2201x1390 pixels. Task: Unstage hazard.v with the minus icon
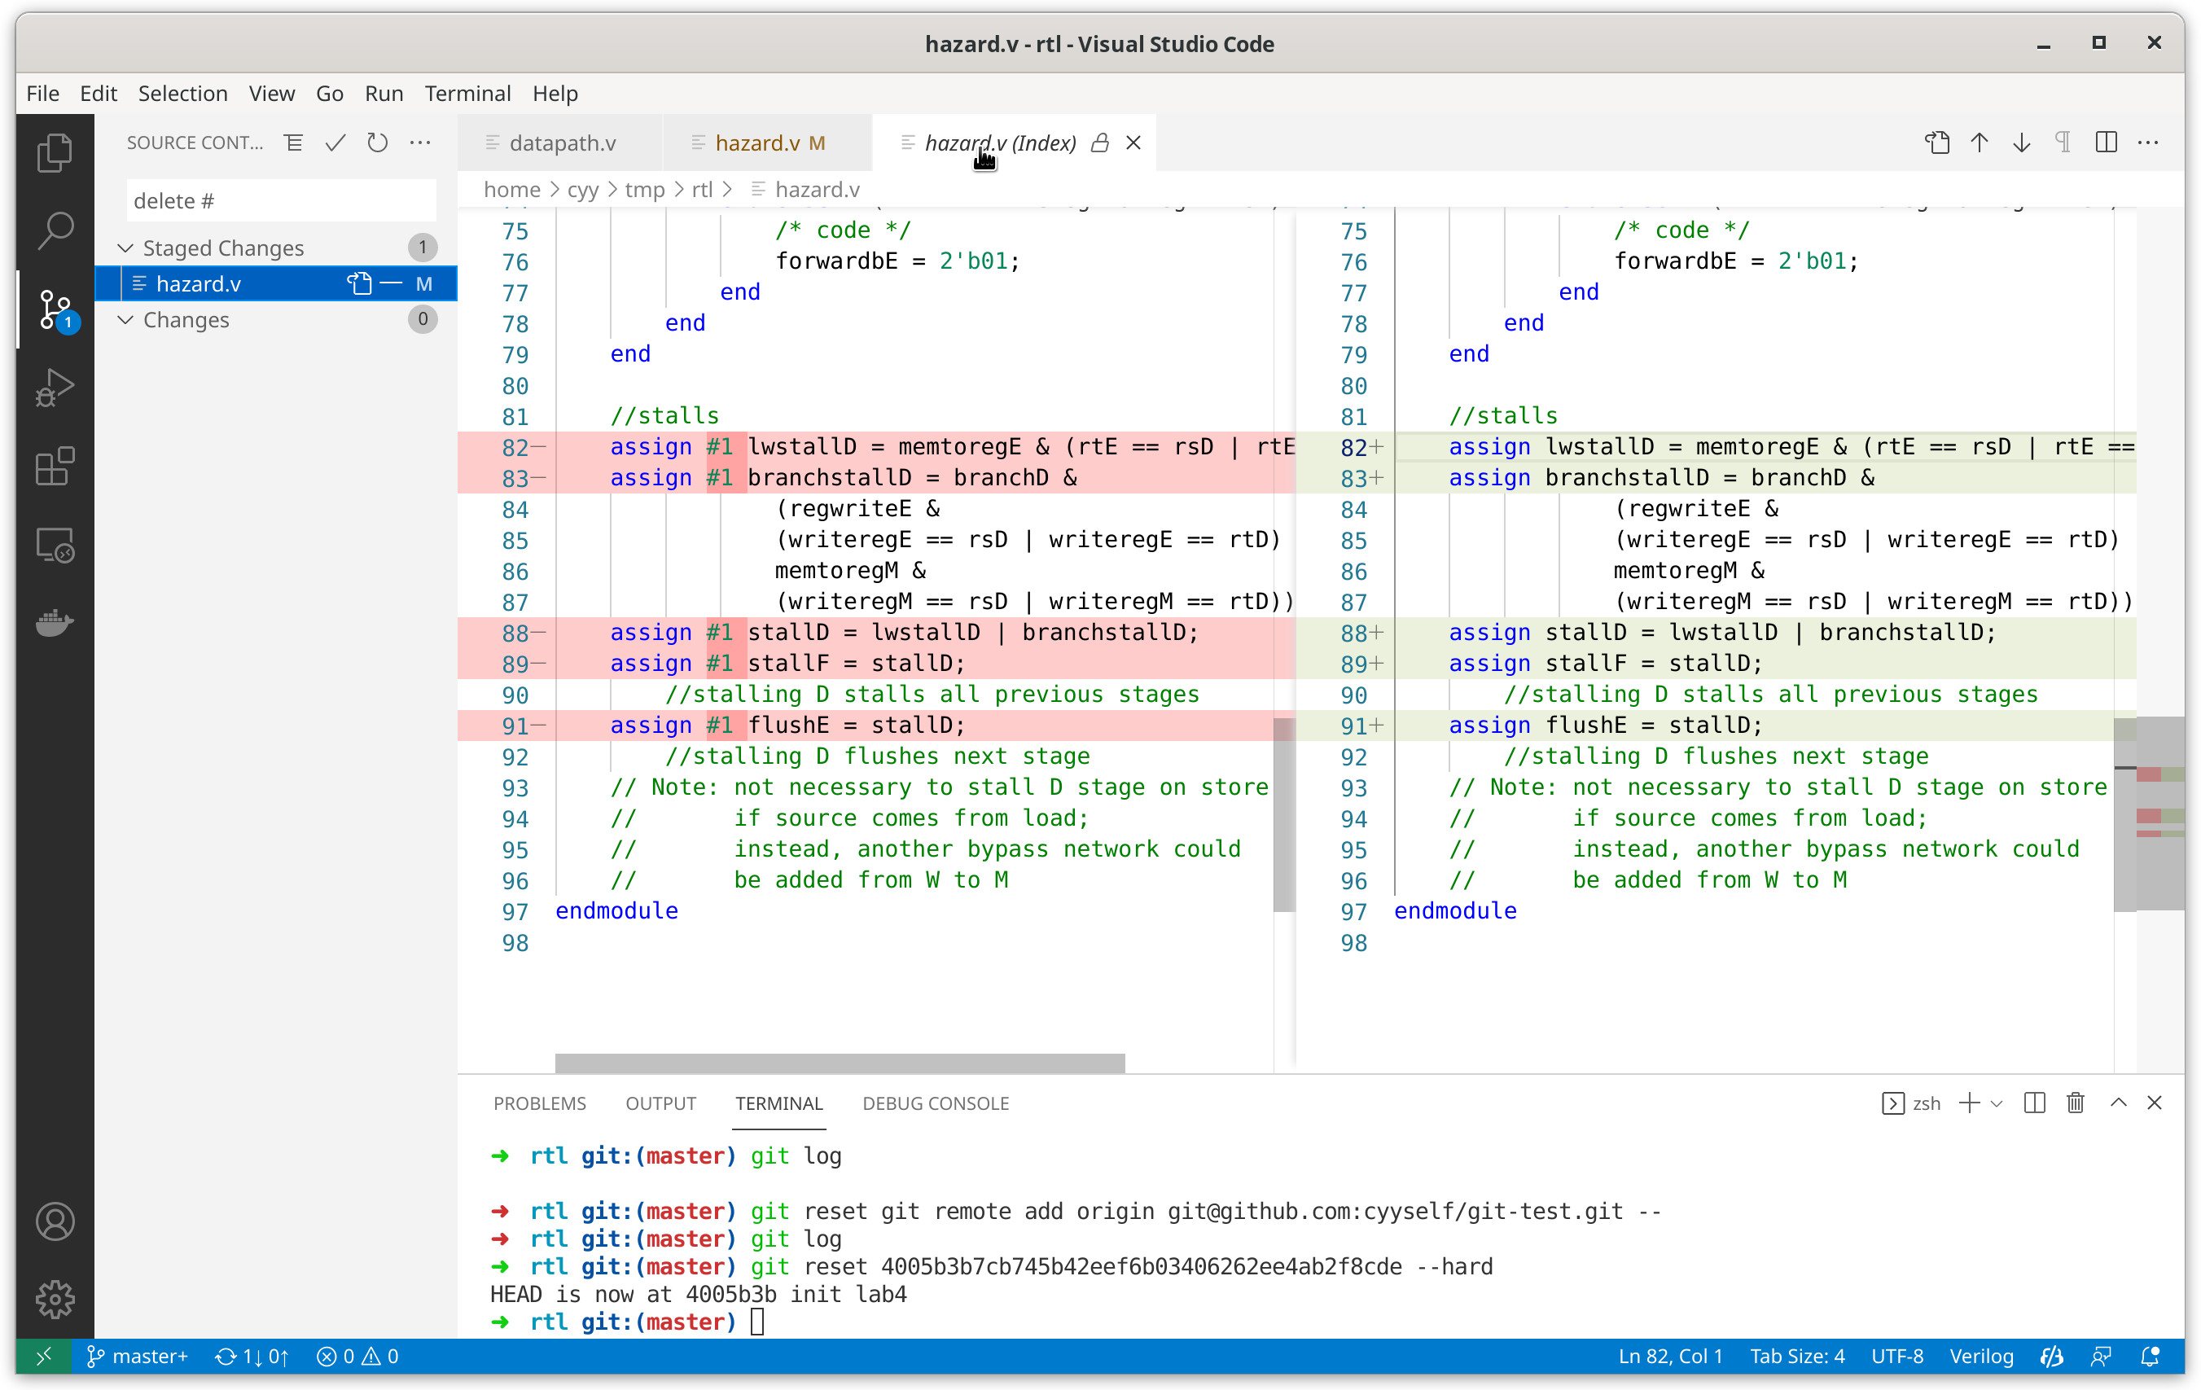click(x=391, y=283)
